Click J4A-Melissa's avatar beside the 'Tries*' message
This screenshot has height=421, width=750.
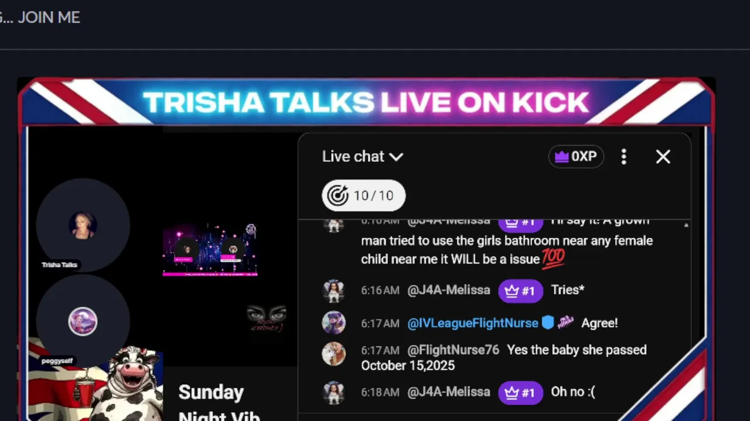(334, 291)
